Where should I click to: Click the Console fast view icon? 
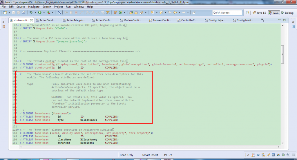273,155
